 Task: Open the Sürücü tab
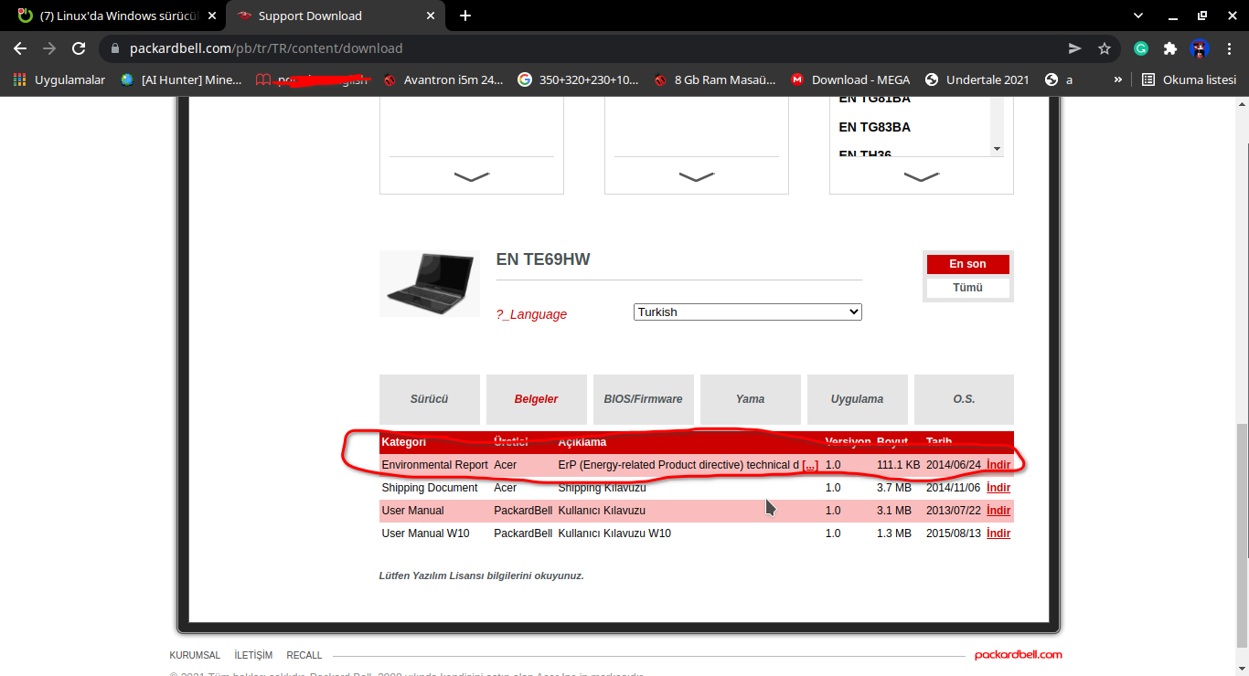[430, 399]
